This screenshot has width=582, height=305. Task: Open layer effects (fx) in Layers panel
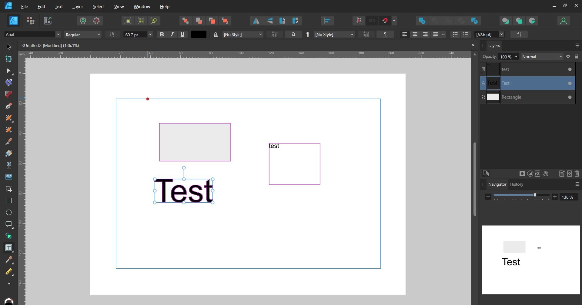click(538, 174)
